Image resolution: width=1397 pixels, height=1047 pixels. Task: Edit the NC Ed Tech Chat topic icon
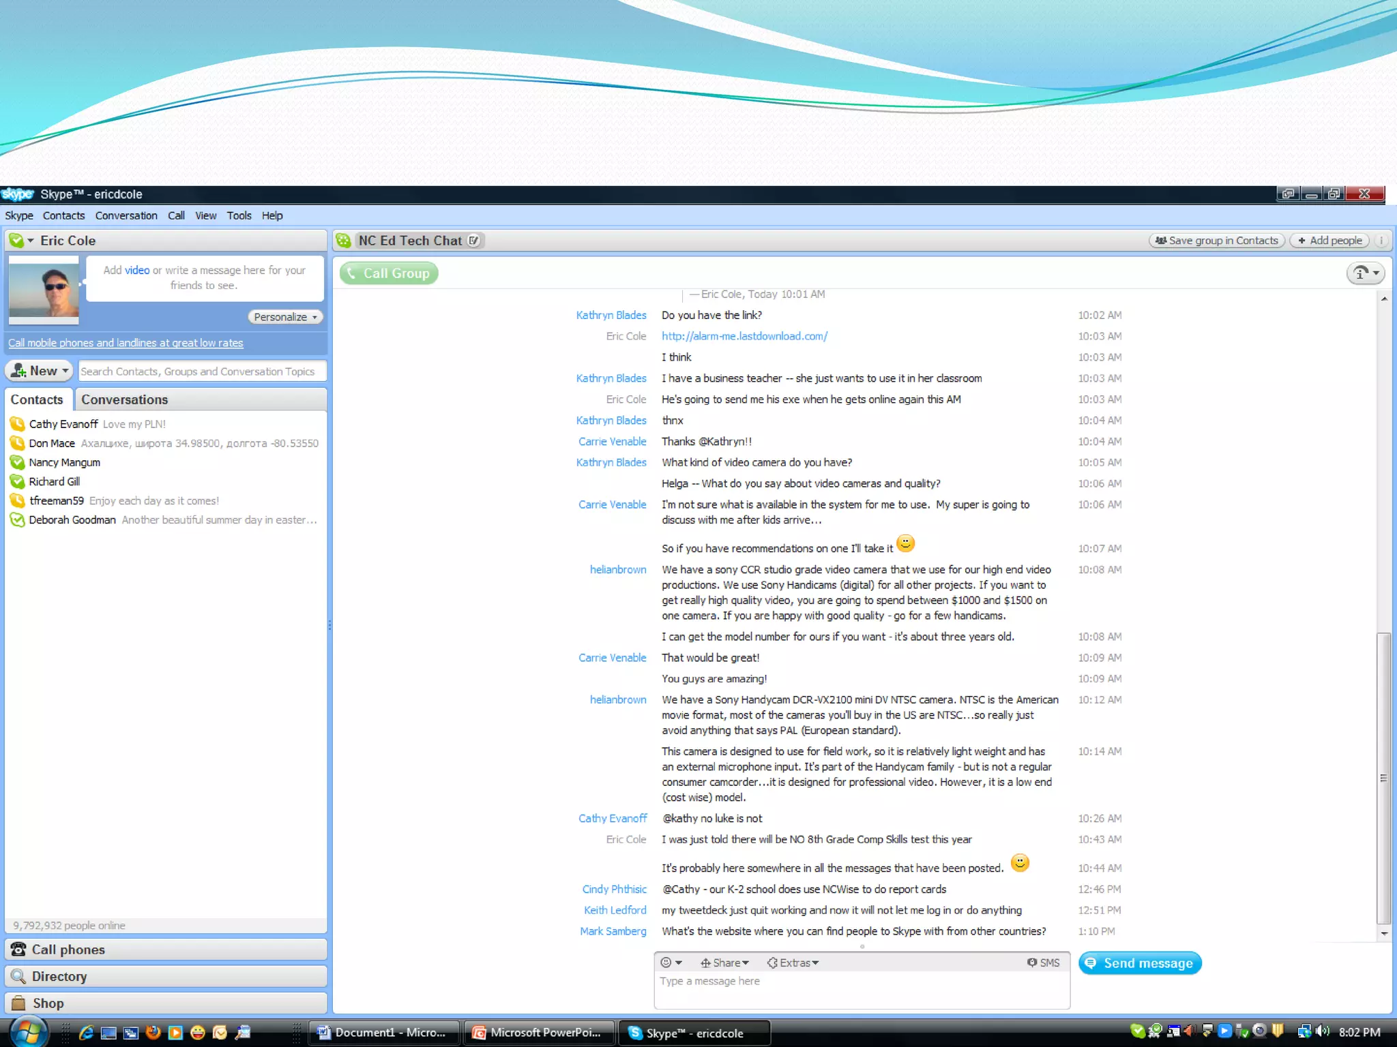click(x=473, y=241)
